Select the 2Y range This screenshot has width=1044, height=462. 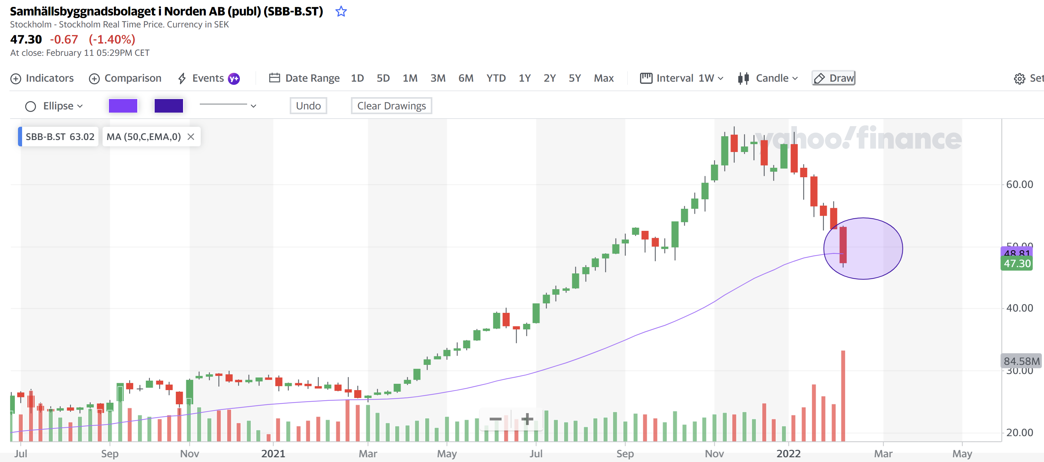549,78
